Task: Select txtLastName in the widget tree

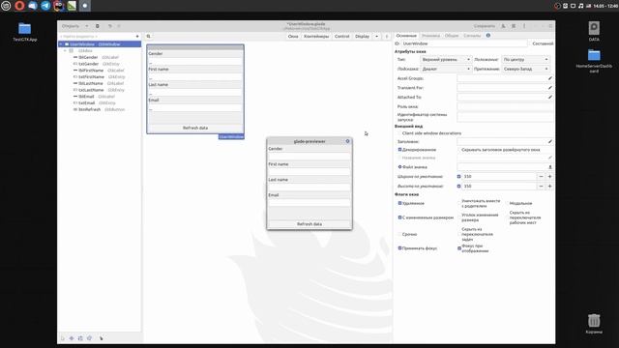Action: (99, 90)
